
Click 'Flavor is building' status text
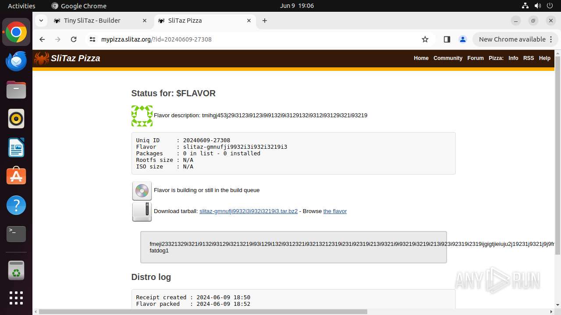(x=207, y=190)
